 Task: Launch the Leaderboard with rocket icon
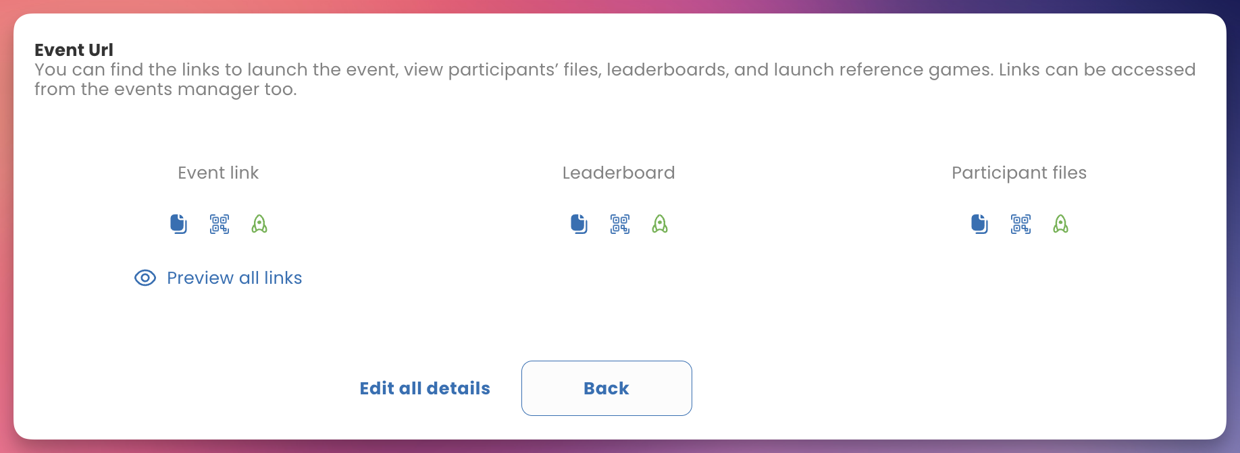(660, 224)
